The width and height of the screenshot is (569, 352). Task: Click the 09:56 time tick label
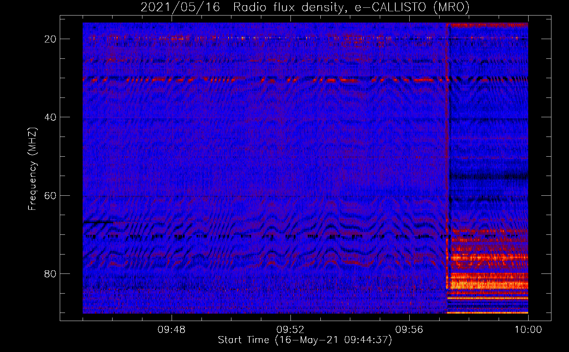click(x=409, y=330)
